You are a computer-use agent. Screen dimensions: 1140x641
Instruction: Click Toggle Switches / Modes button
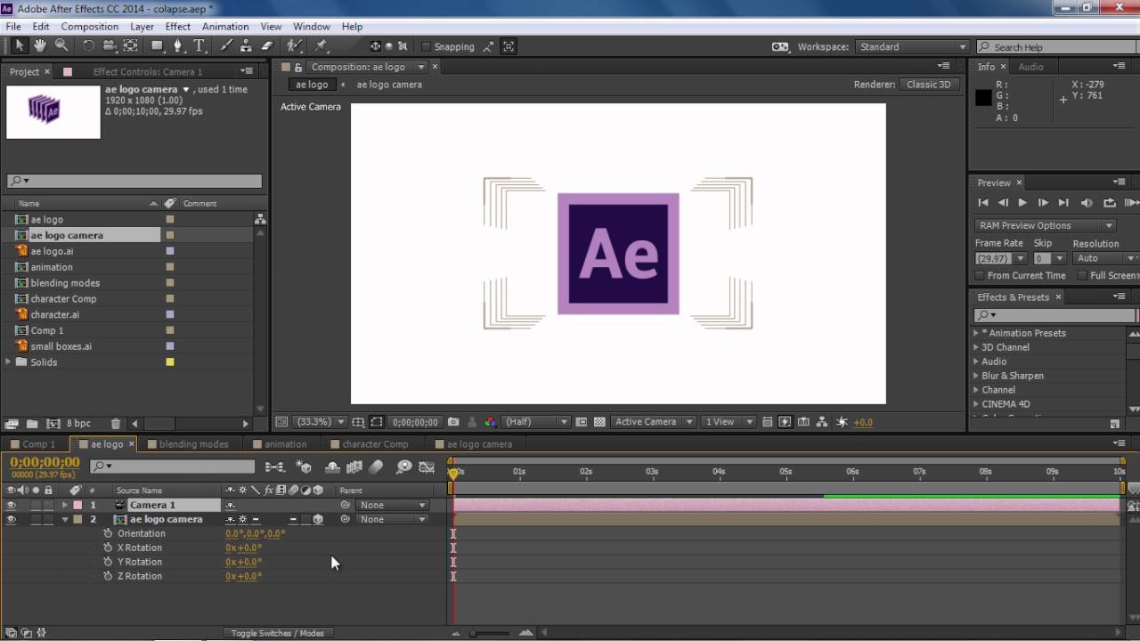[x=277, y=633]
